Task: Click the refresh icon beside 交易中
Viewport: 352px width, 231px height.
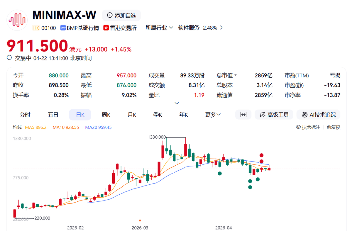Action: [x=9, y=58]
